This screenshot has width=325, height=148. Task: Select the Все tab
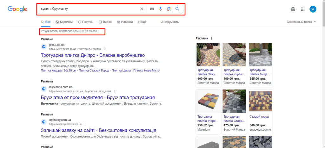coord(46,22)
